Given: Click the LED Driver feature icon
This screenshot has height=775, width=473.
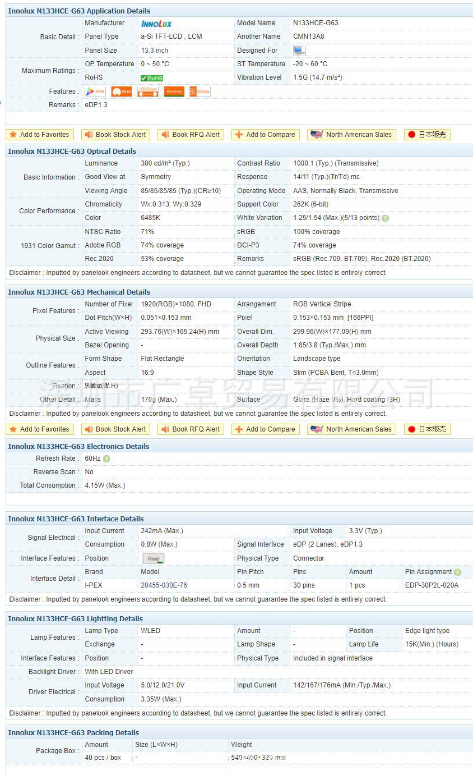Looking at the screenshot, I should (148, 91).
